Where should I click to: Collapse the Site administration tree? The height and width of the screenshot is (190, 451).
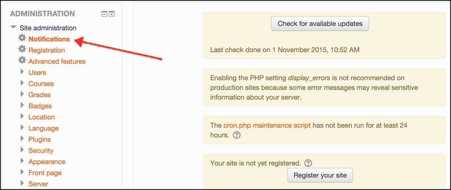point(13,27)
